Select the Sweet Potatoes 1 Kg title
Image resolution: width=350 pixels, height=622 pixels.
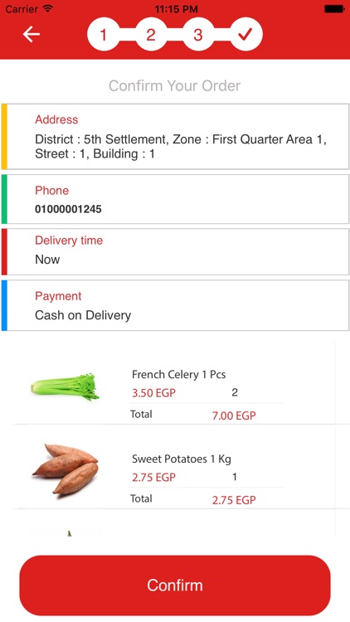point(182,459)
